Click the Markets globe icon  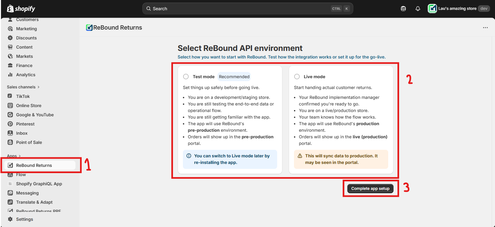(10, 56)
